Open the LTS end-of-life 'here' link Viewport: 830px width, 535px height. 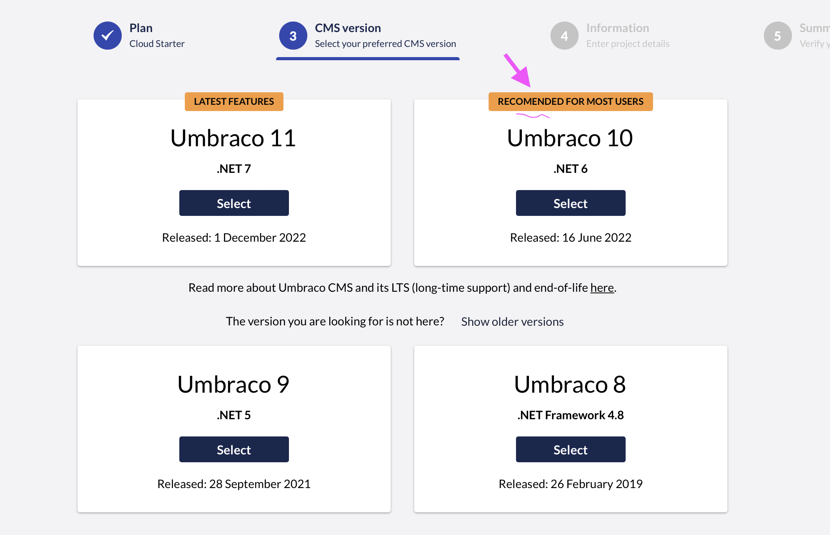coord(602,287)
